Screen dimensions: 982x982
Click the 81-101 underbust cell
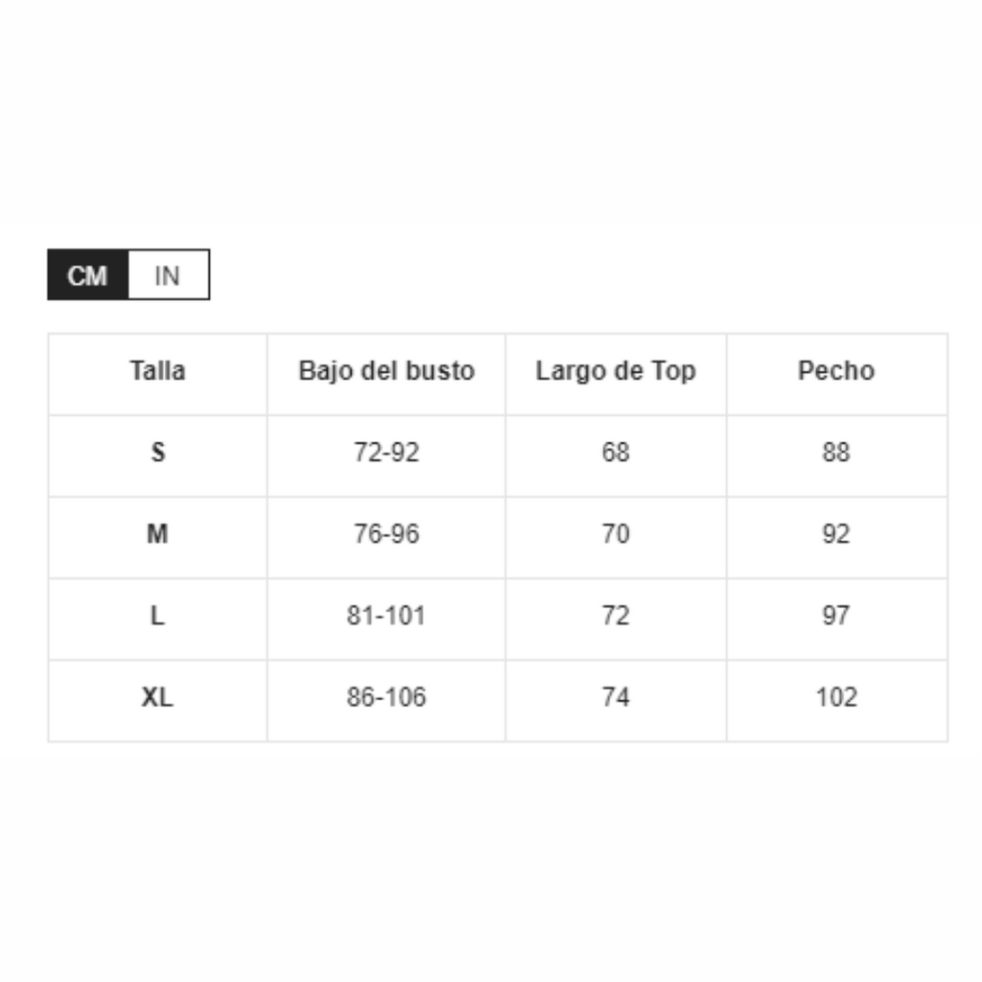point(386,616)
